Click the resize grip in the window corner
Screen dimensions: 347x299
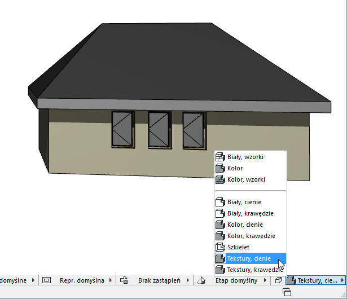click(x=344, y=295)
